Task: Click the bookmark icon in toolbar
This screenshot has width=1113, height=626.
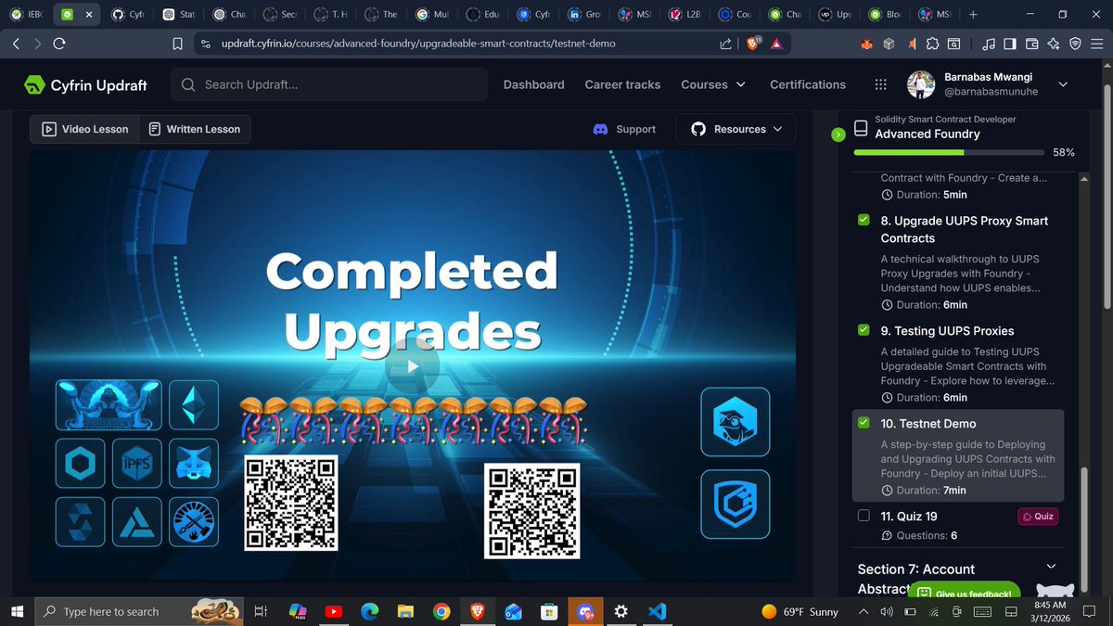Action: tap(178, 44)
